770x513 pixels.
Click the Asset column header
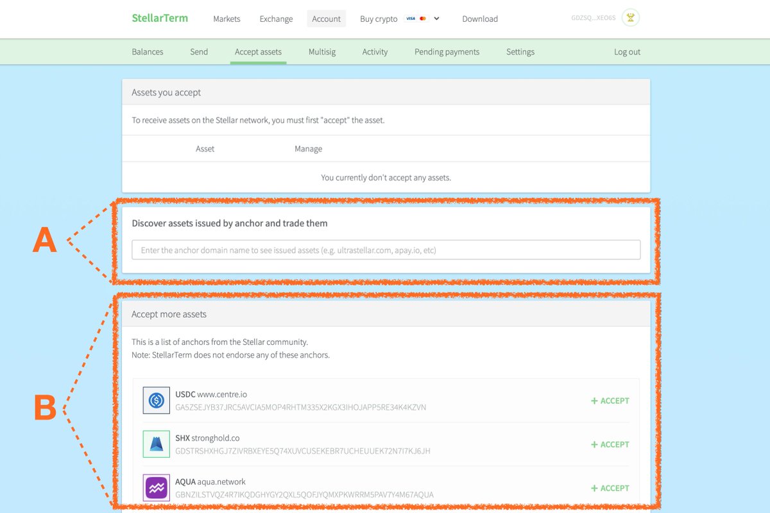(x=205, y=148)
